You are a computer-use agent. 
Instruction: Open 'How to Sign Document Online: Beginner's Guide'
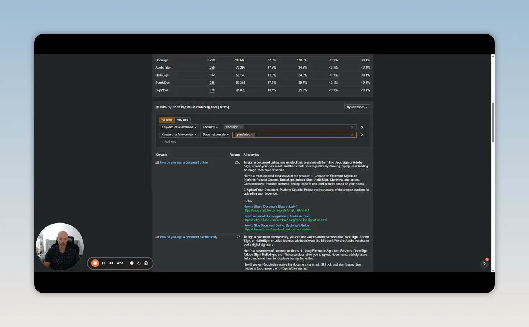pos(276,226)
